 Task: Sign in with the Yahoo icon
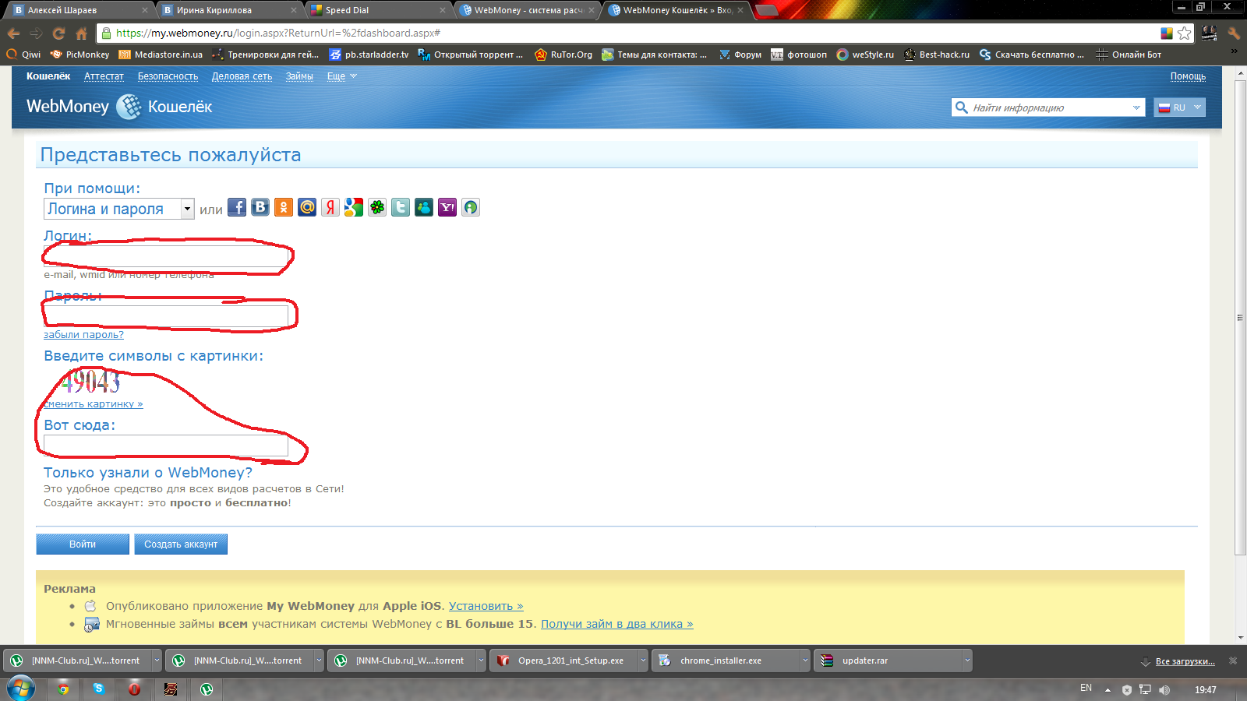coord(447,207)
